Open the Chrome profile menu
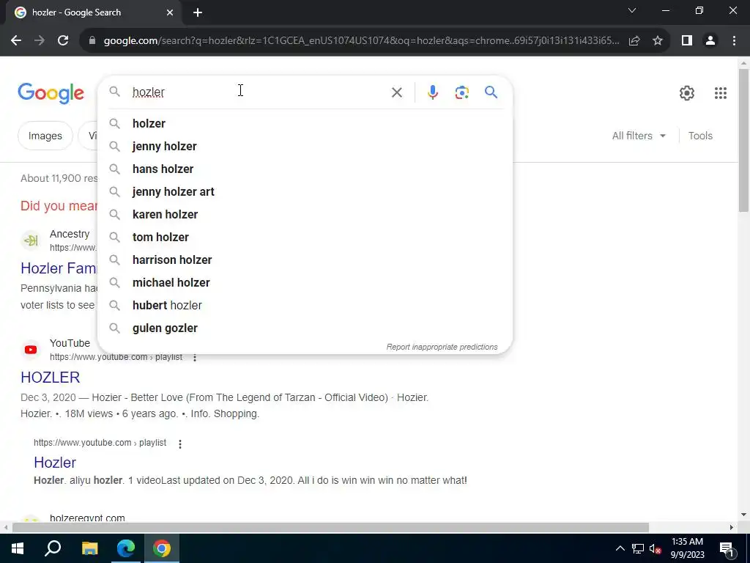Viewport: 750px width, 563px height. click(710, 41)
